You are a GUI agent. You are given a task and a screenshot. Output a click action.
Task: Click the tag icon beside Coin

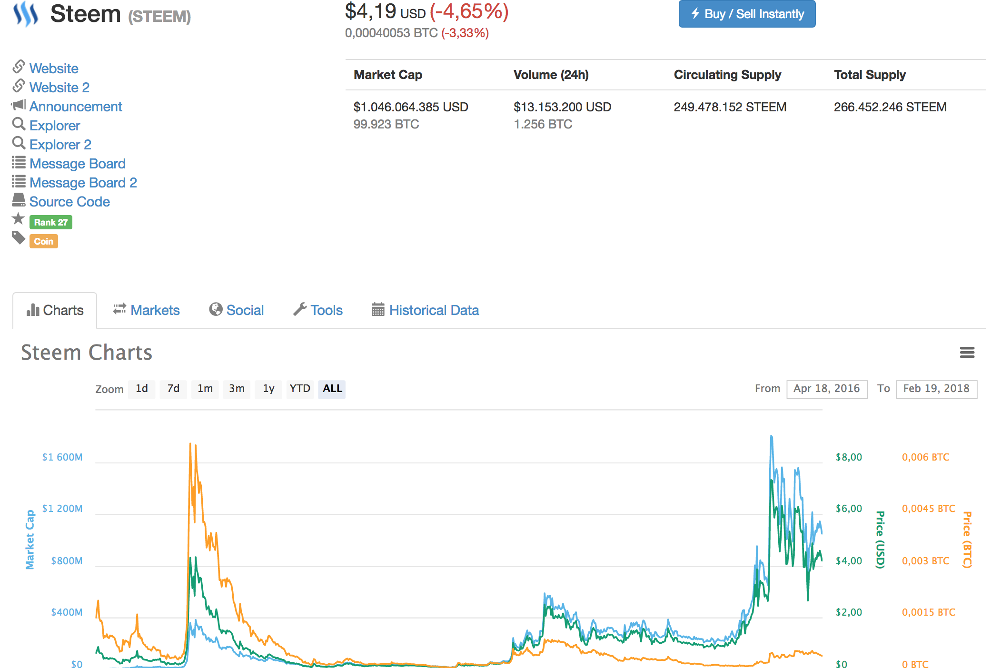tap(19, 238)
